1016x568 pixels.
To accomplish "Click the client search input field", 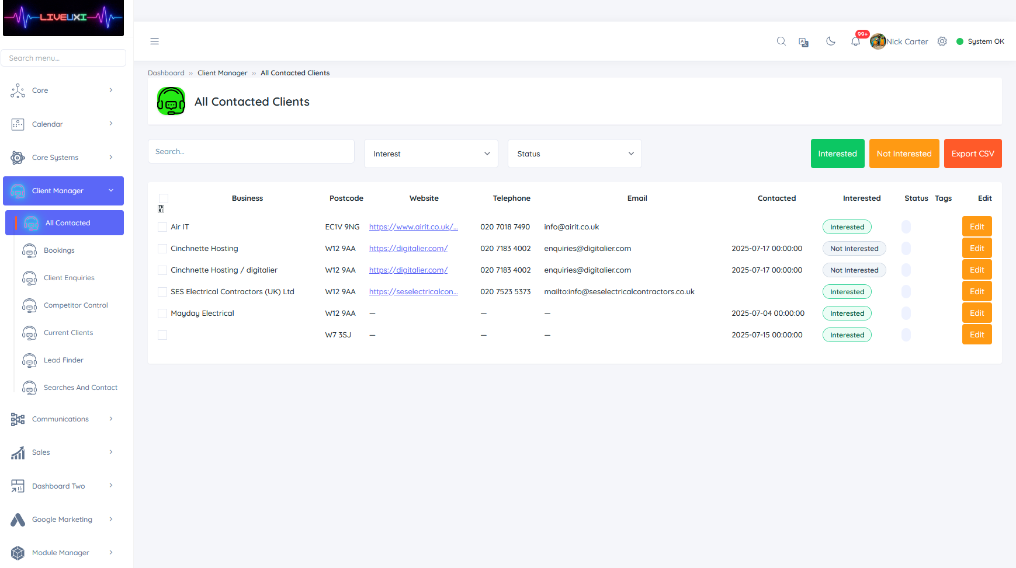I will pos(251,151).
